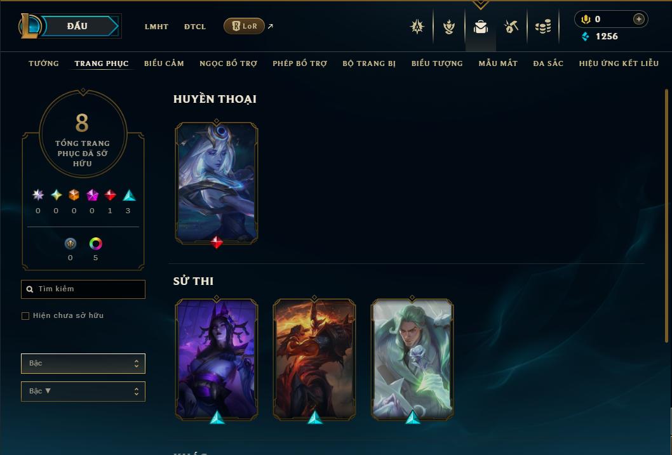This screenshot has width=672, height=455.
Task: Open the ĐA SẮC tab
Action: click(x=548, y=63)
